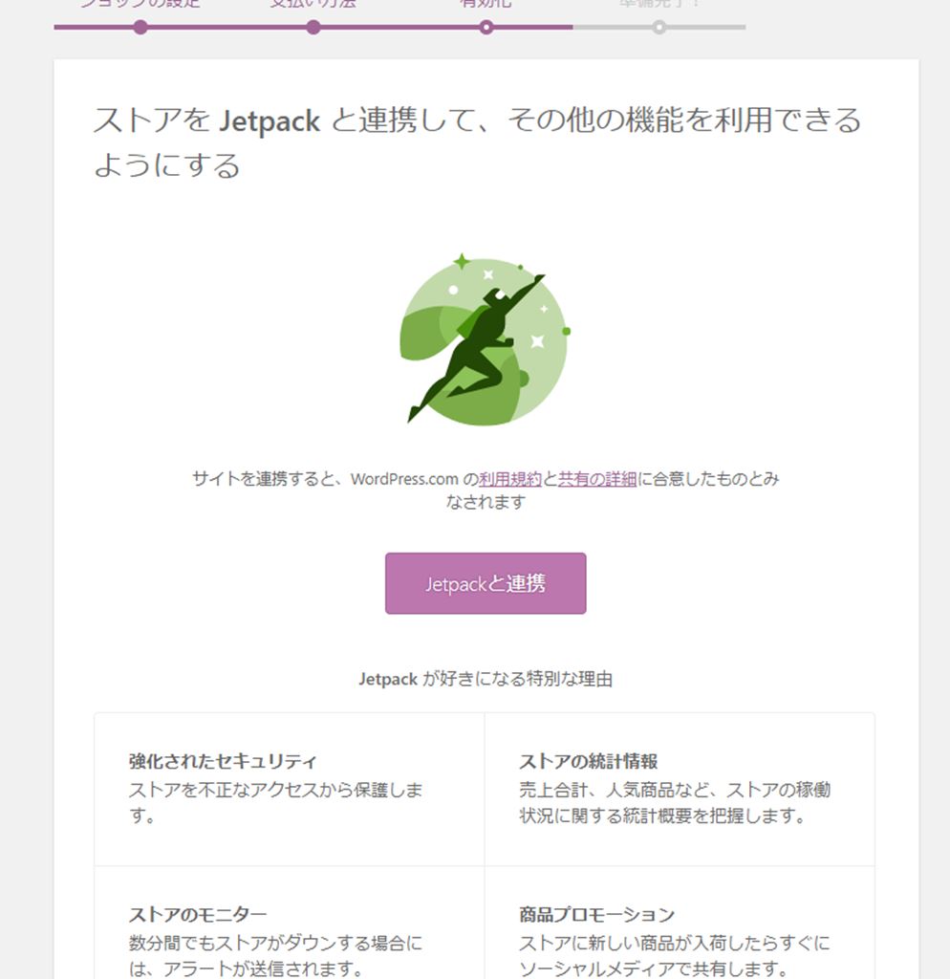Click the grey unfilled progress bar segment
Screen dimensions: 950x979
coord(659,28)
